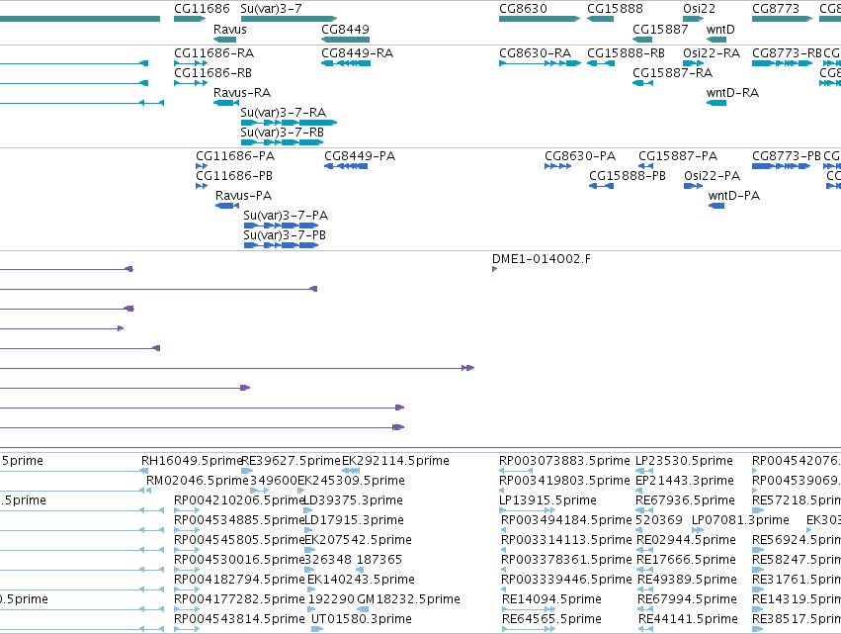
Task: Click the CG8449 gene label
Action: coord(346,30)
